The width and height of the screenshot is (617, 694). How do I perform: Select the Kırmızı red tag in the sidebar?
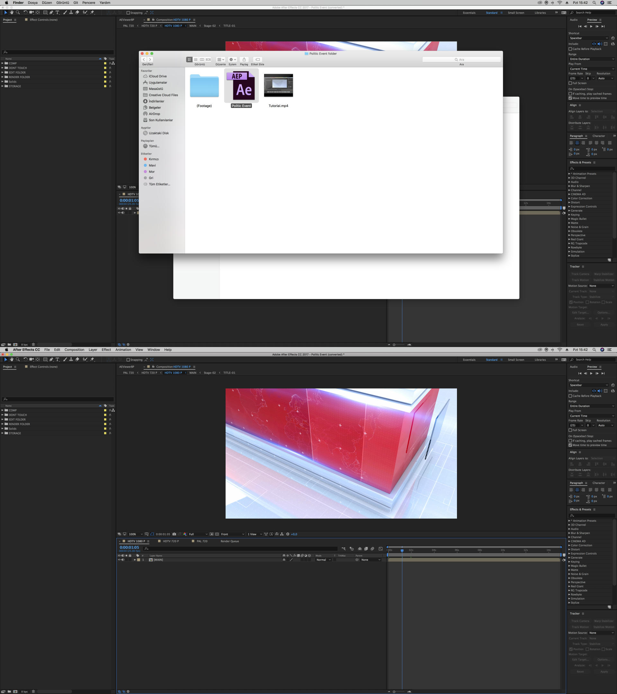(154, 159)
